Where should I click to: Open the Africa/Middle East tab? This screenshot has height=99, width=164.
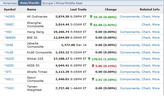tap(69, 3)
